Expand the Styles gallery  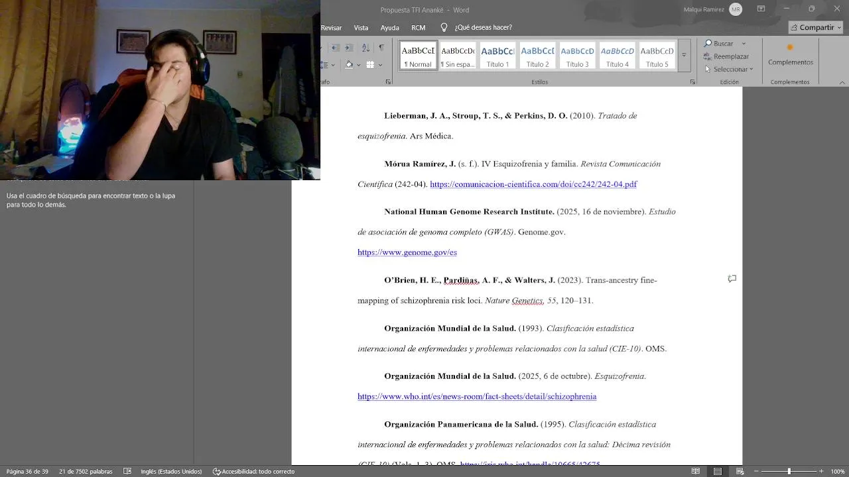(x=684, y=56)
